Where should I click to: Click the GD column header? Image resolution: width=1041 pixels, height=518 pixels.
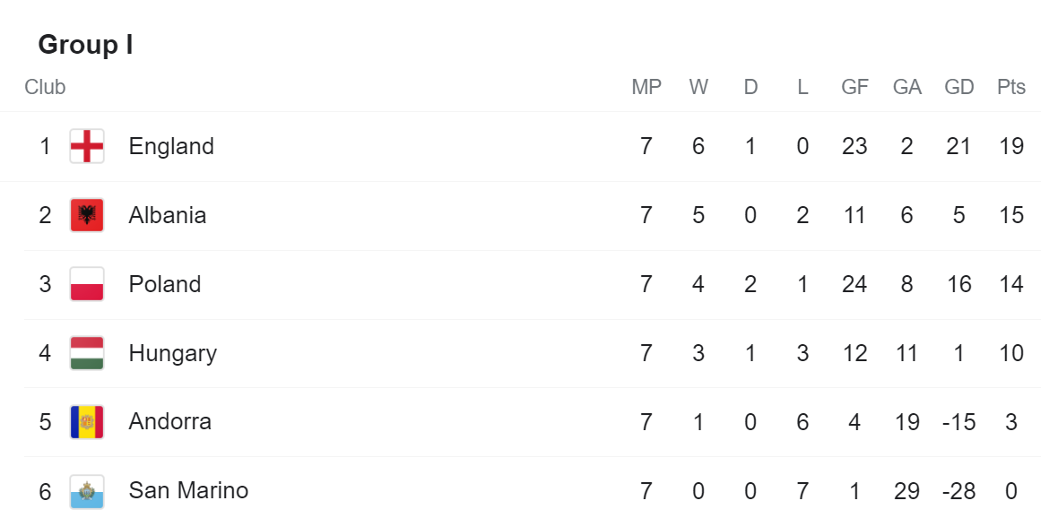pos(959,87)
